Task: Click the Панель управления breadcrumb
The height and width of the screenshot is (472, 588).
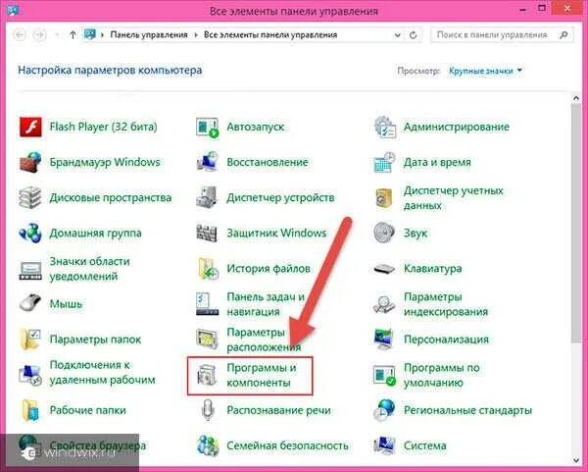Action: (149, 35)
